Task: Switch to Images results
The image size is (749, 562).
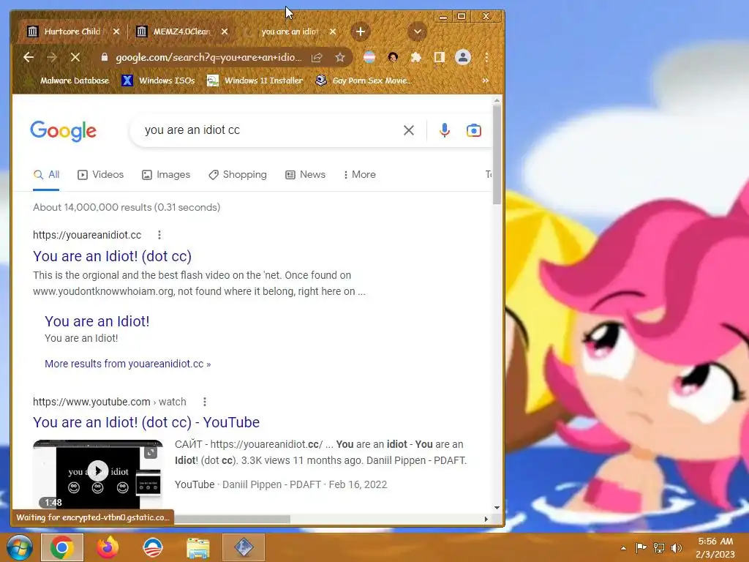Action: pyautogui.click(x=166, y=174)
